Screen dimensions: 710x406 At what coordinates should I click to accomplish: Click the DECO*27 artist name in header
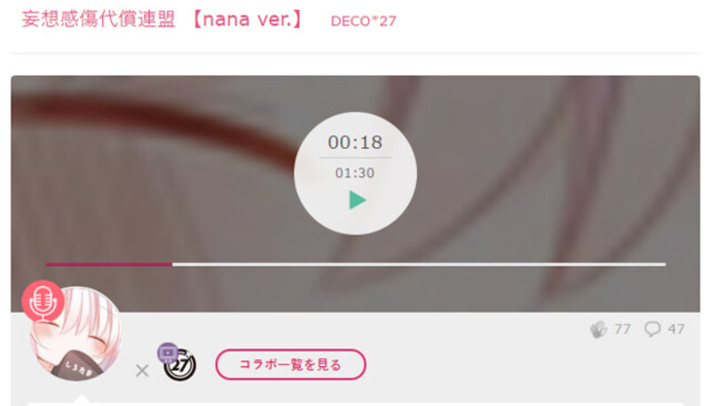click(363, 20)
